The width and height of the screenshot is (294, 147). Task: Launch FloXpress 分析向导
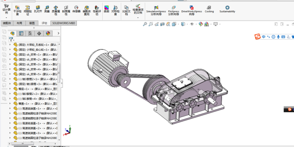[173, 10]
